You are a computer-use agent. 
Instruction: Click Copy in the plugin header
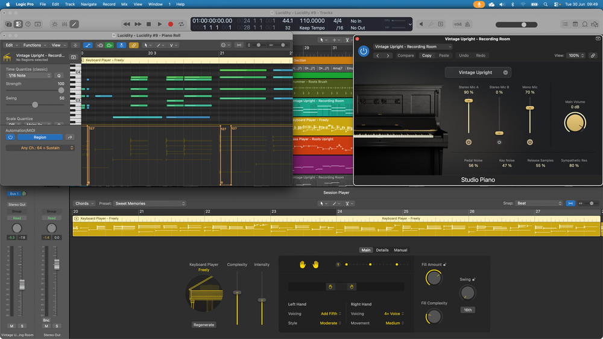427,55
